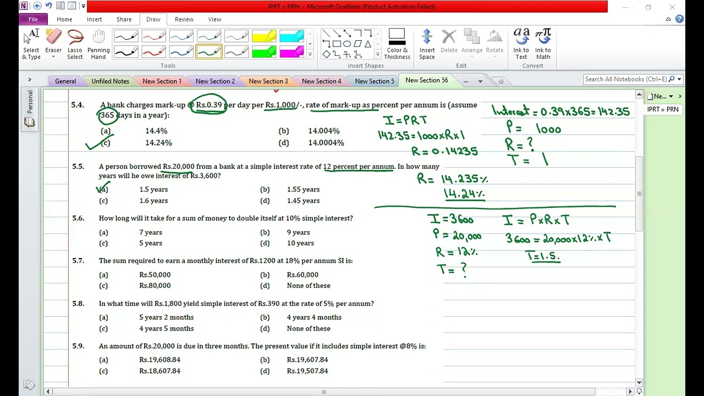The height and width of the screenshot is (396, 704).
Task: Pick the thin red pen
Action: click(x=153, y=37)
